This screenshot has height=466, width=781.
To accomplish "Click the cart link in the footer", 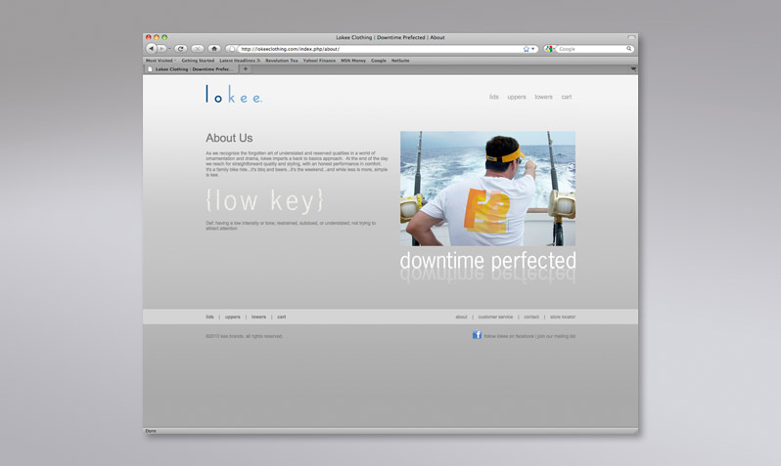I will (x=282, y=317).
